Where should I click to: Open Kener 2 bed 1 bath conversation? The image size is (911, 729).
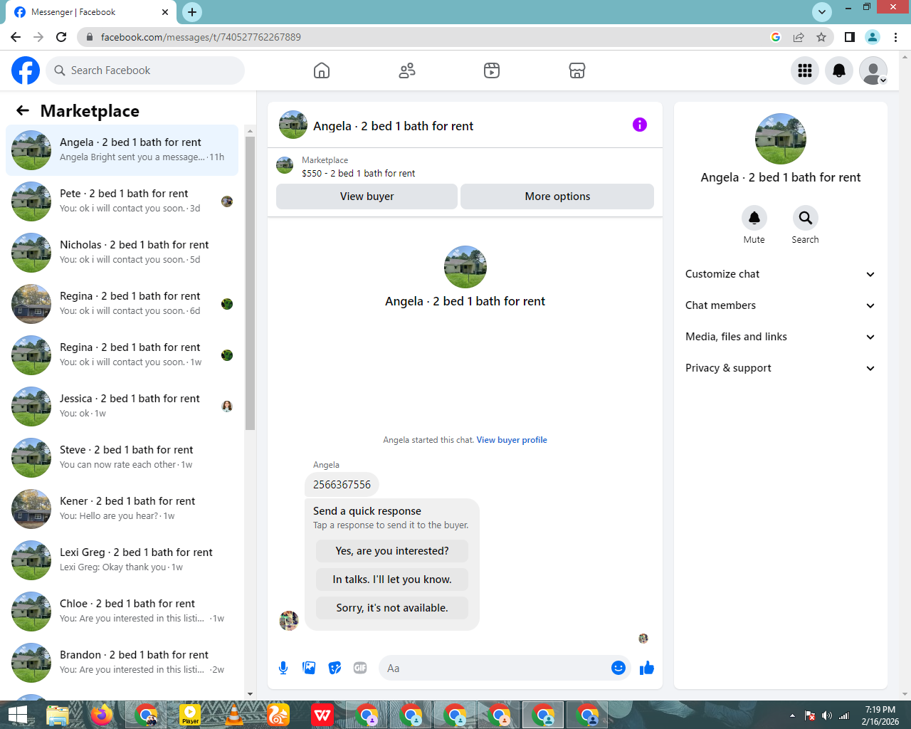pyautogui.click(x=122, y=508)
